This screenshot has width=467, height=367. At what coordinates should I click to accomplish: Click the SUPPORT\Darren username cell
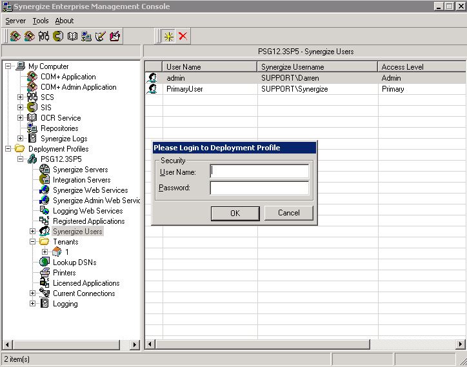click(290, 78)
